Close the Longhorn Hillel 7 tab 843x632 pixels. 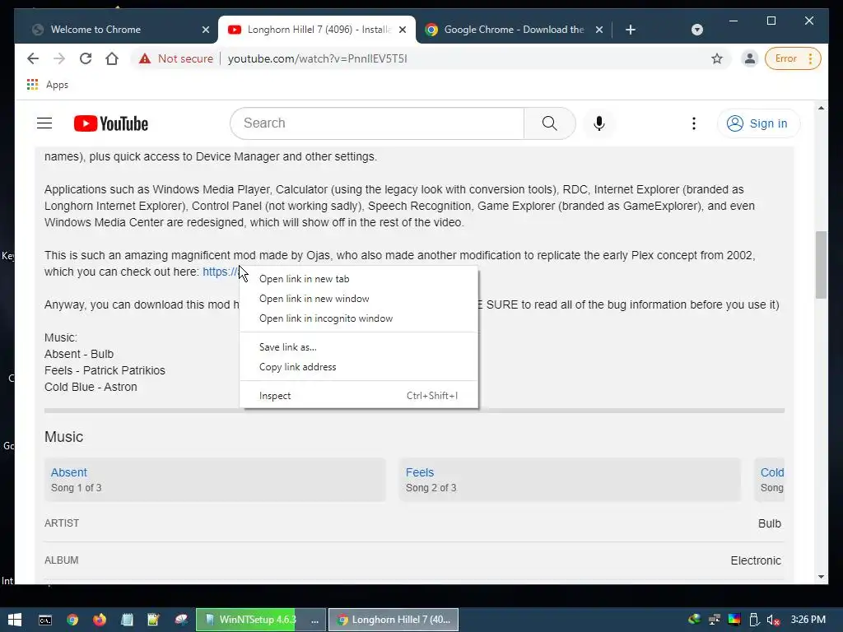402,30
